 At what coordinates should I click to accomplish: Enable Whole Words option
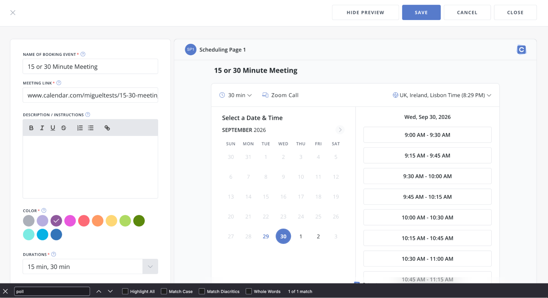(x=249, y=291)
